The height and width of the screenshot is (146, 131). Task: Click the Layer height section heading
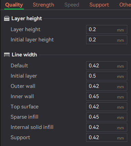point(27,18)
